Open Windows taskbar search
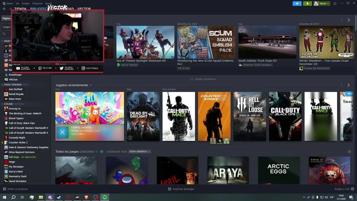 pyautogui.click(x=13, y=197)
